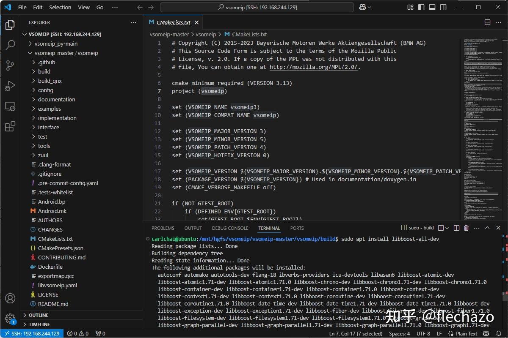Open the Run and Debug view
Viewport: 508px width, 338px height.
coord(11,86)
